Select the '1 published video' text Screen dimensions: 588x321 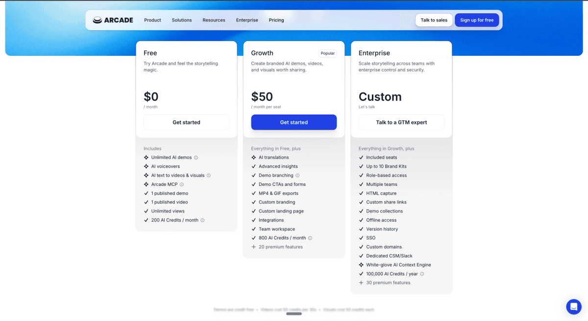(170, 202)
